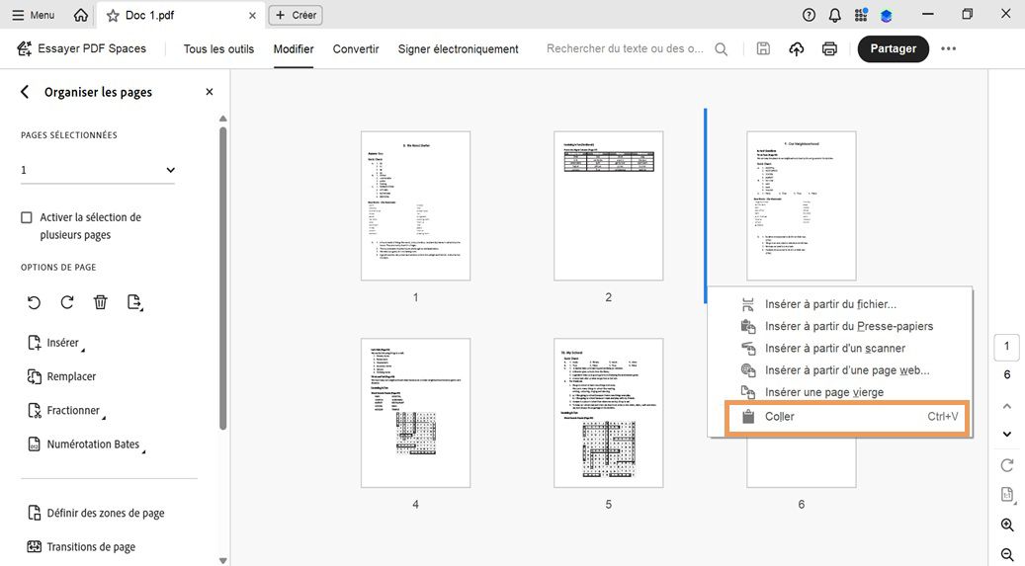Click the cloud upload icon
The image size is (1025, 566).
pos(797,48)
